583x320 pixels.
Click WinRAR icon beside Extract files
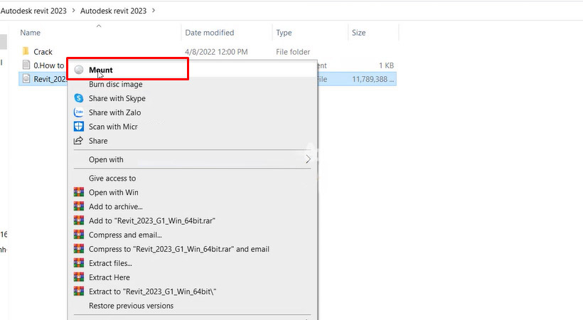point(79,263)
